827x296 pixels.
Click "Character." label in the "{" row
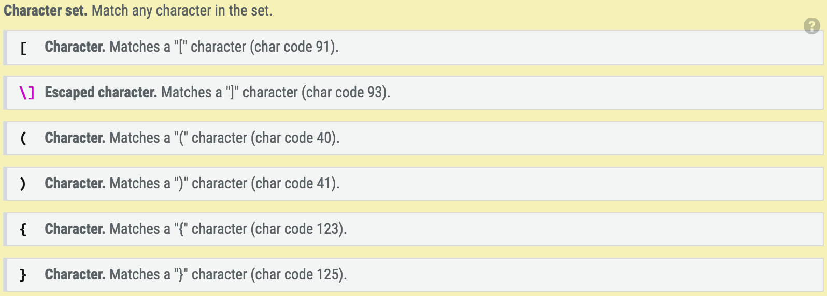coord(76,229)
